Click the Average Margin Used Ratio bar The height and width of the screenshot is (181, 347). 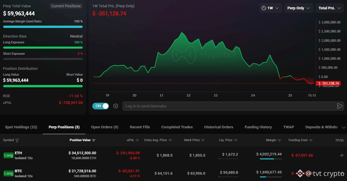pyautogui.click(x=43, y=27)
